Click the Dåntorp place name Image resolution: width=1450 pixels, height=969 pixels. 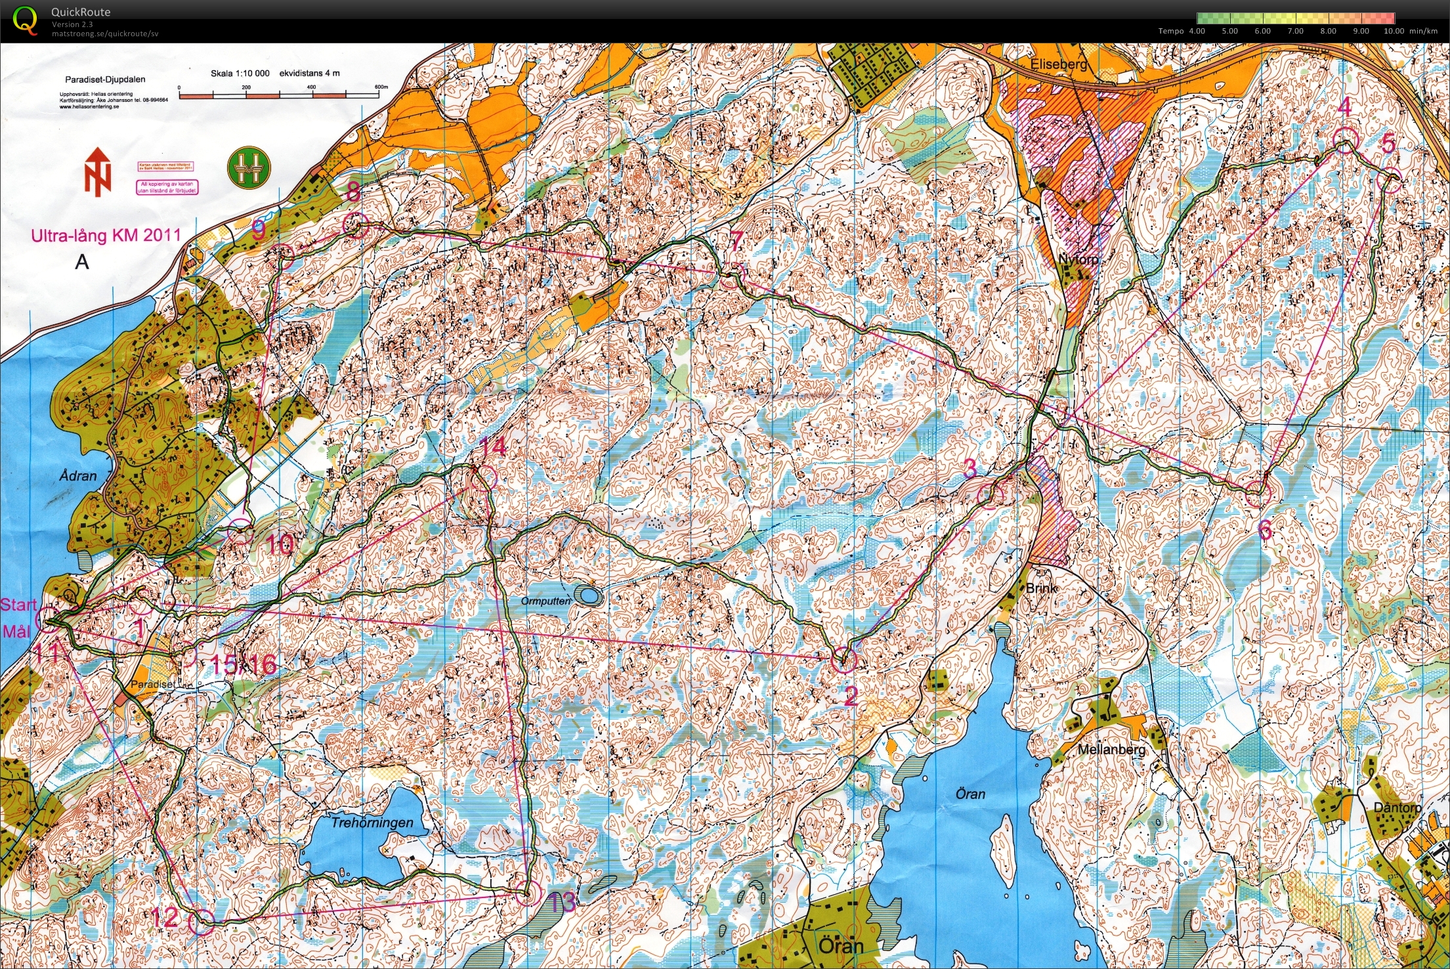click(x=1397, y=807)
